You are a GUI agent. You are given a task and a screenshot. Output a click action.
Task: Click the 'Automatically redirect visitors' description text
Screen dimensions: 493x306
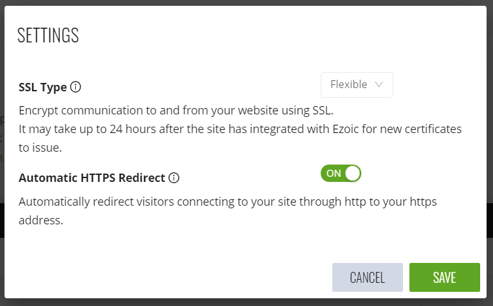(228, 202)
